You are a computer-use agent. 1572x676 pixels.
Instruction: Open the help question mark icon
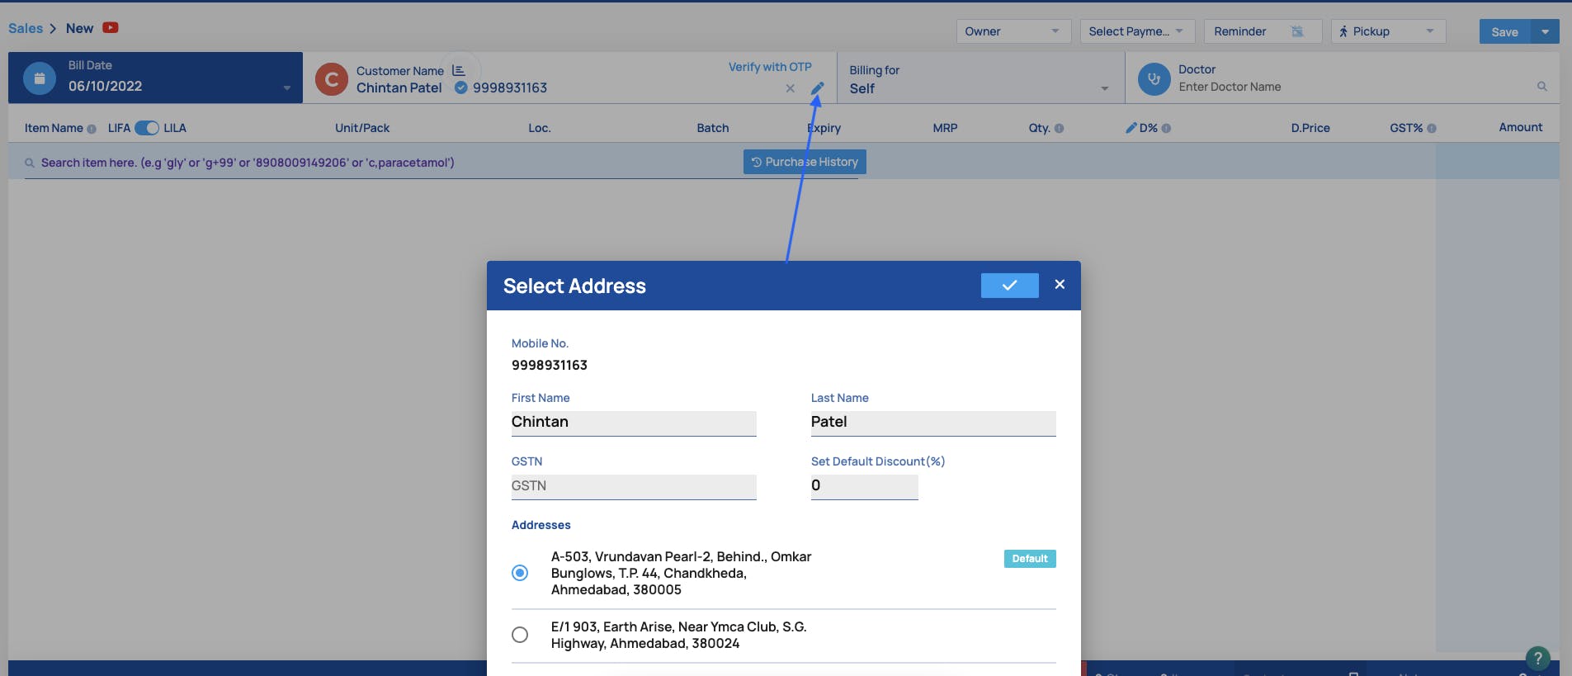click(1538, 658)
